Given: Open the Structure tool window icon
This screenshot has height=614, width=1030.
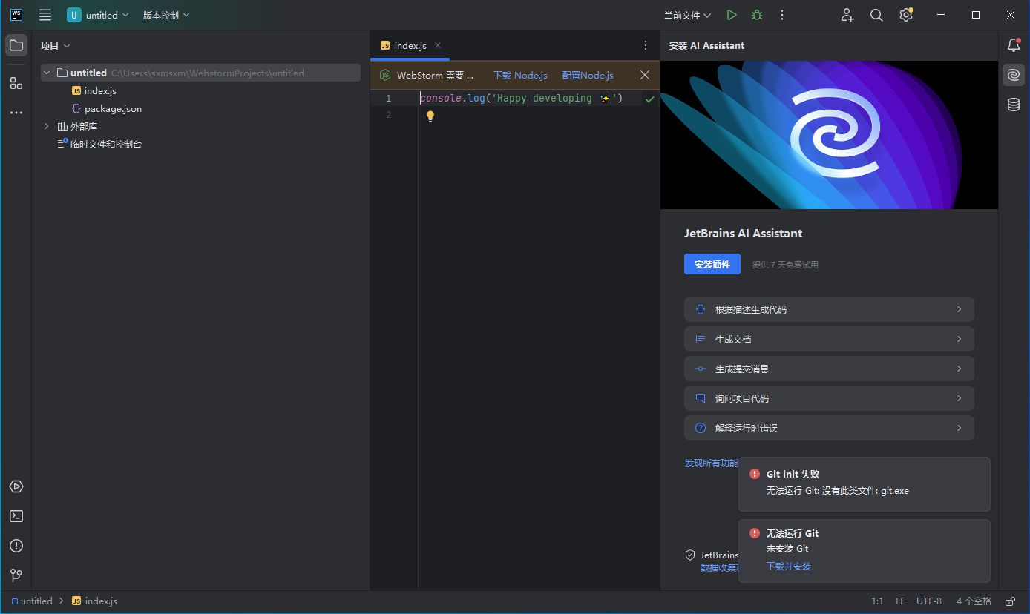Looking at the screenshot, I should click(16, 83).
